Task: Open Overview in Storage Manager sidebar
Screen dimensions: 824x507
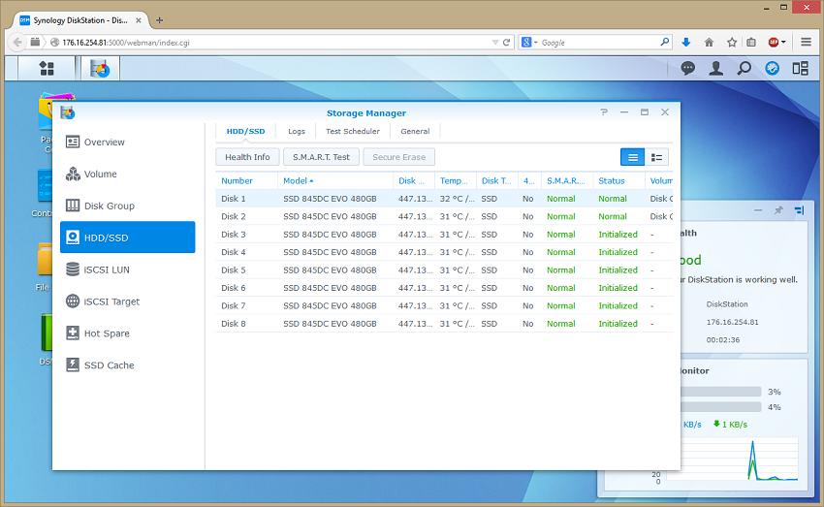Action: [127, 142]
